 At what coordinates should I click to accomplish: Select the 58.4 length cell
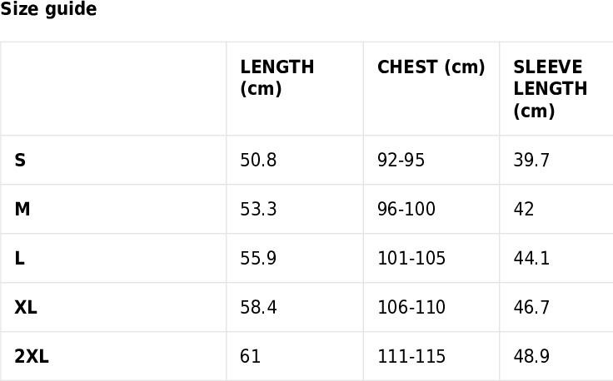(295, 308)
